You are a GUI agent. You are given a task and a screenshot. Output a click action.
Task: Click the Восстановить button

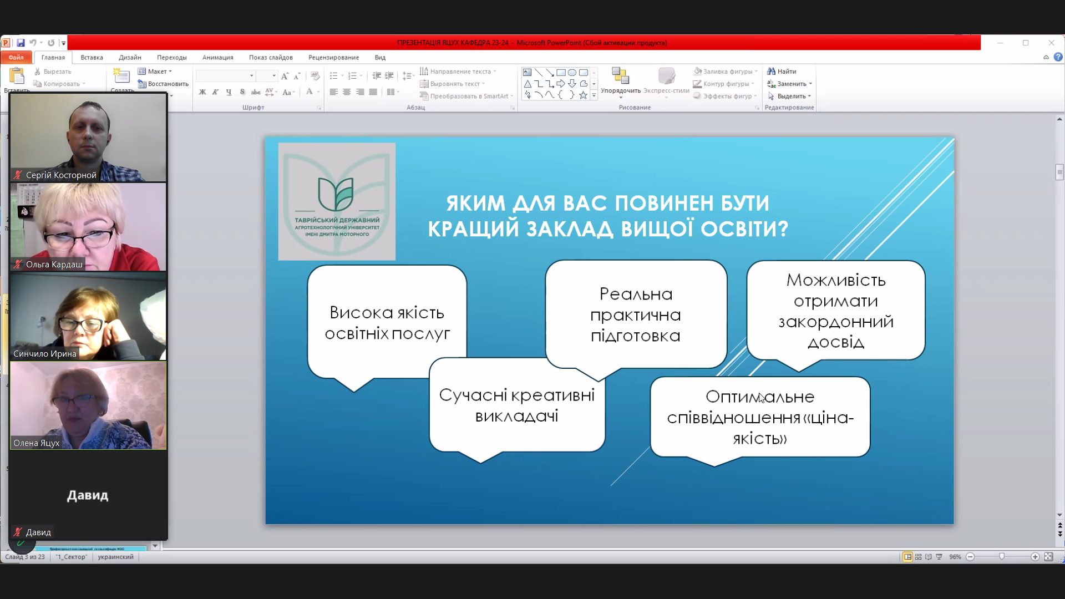[164, 83]
